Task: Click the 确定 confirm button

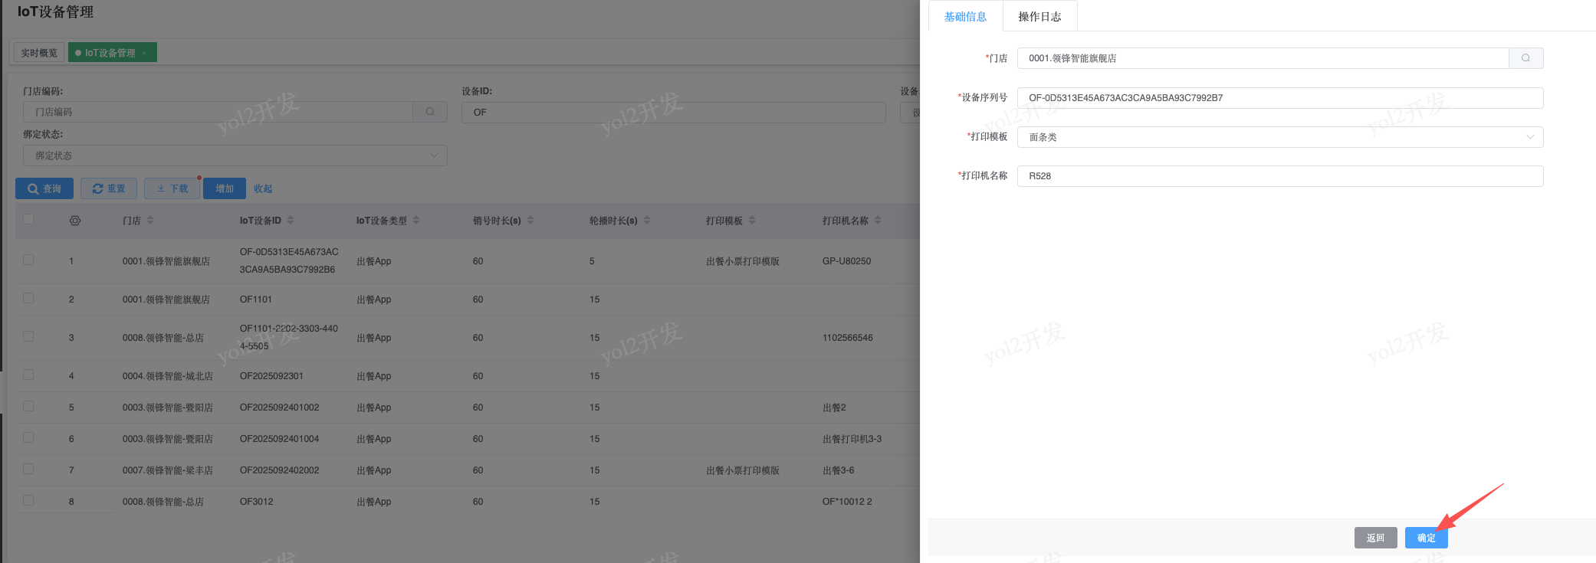Action: (x=1426, y=538)
